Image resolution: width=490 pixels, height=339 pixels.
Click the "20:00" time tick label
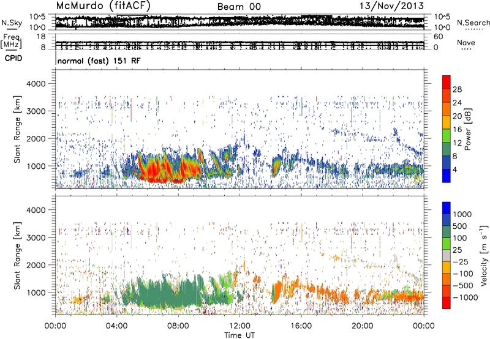coord(362,326)
